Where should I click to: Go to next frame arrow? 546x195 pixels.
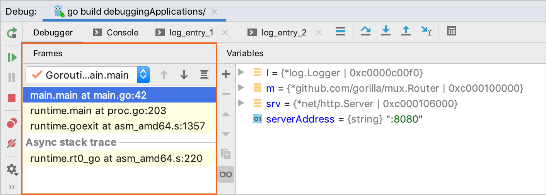click(184, 75)
